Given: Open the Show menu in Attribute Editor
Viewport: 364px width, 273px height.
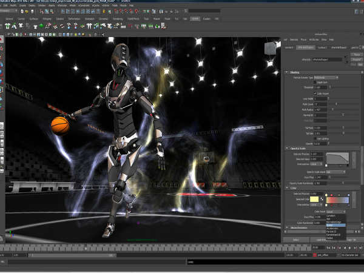Looking at the screenshot, I should (324, 39).
